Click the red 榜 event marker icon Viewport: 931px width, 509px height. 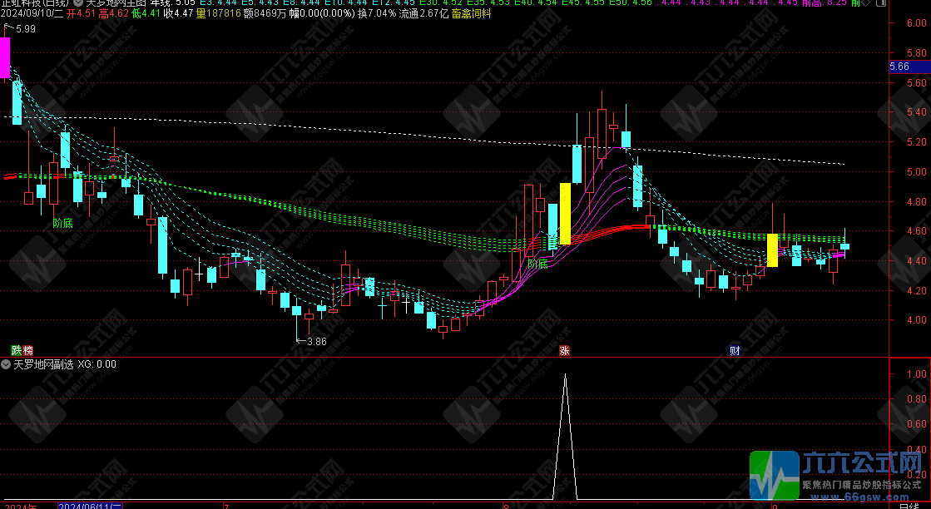[x=27, y=351]
